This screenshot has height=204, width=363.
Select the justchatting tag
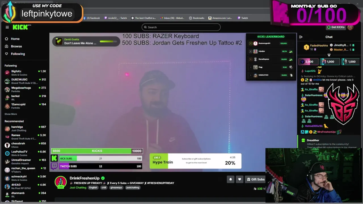click(x=133, y=188)
